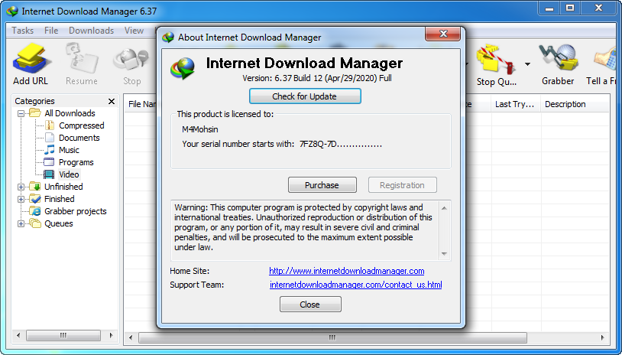Open the File menu
Viewport: 622px width, 355px height.
(x=51, y=31)
